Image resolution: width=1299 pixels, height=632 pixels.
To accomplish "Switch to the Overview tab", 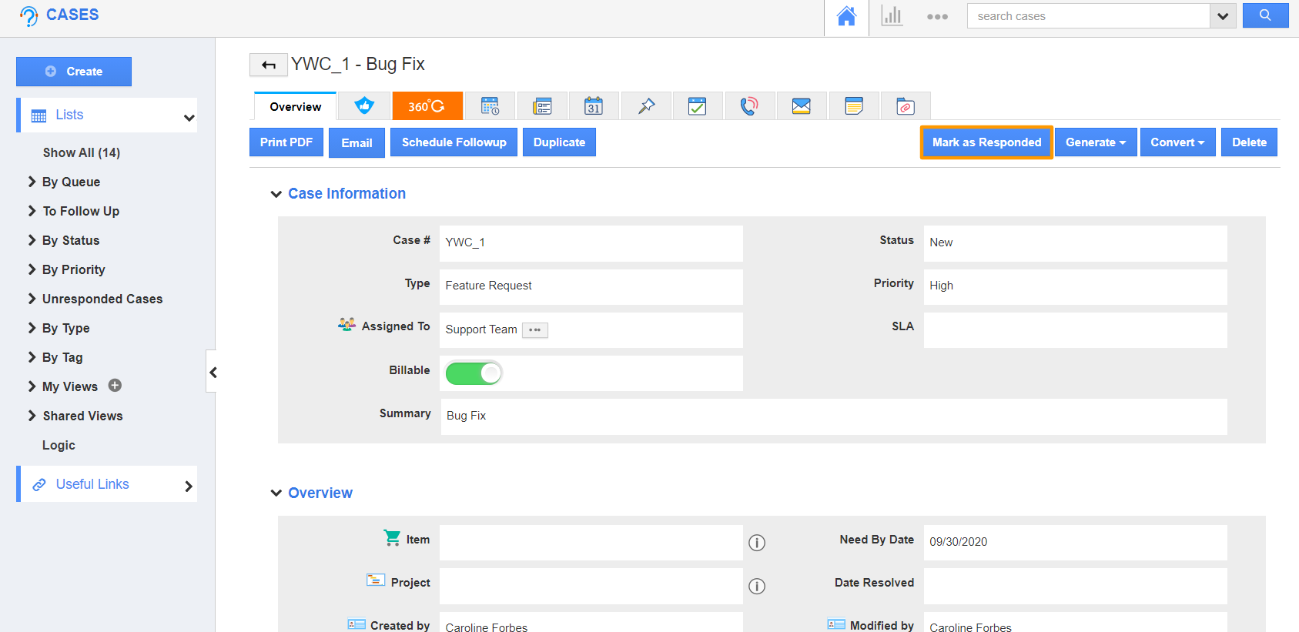I will pyautogui.click(x=295, y=107).
